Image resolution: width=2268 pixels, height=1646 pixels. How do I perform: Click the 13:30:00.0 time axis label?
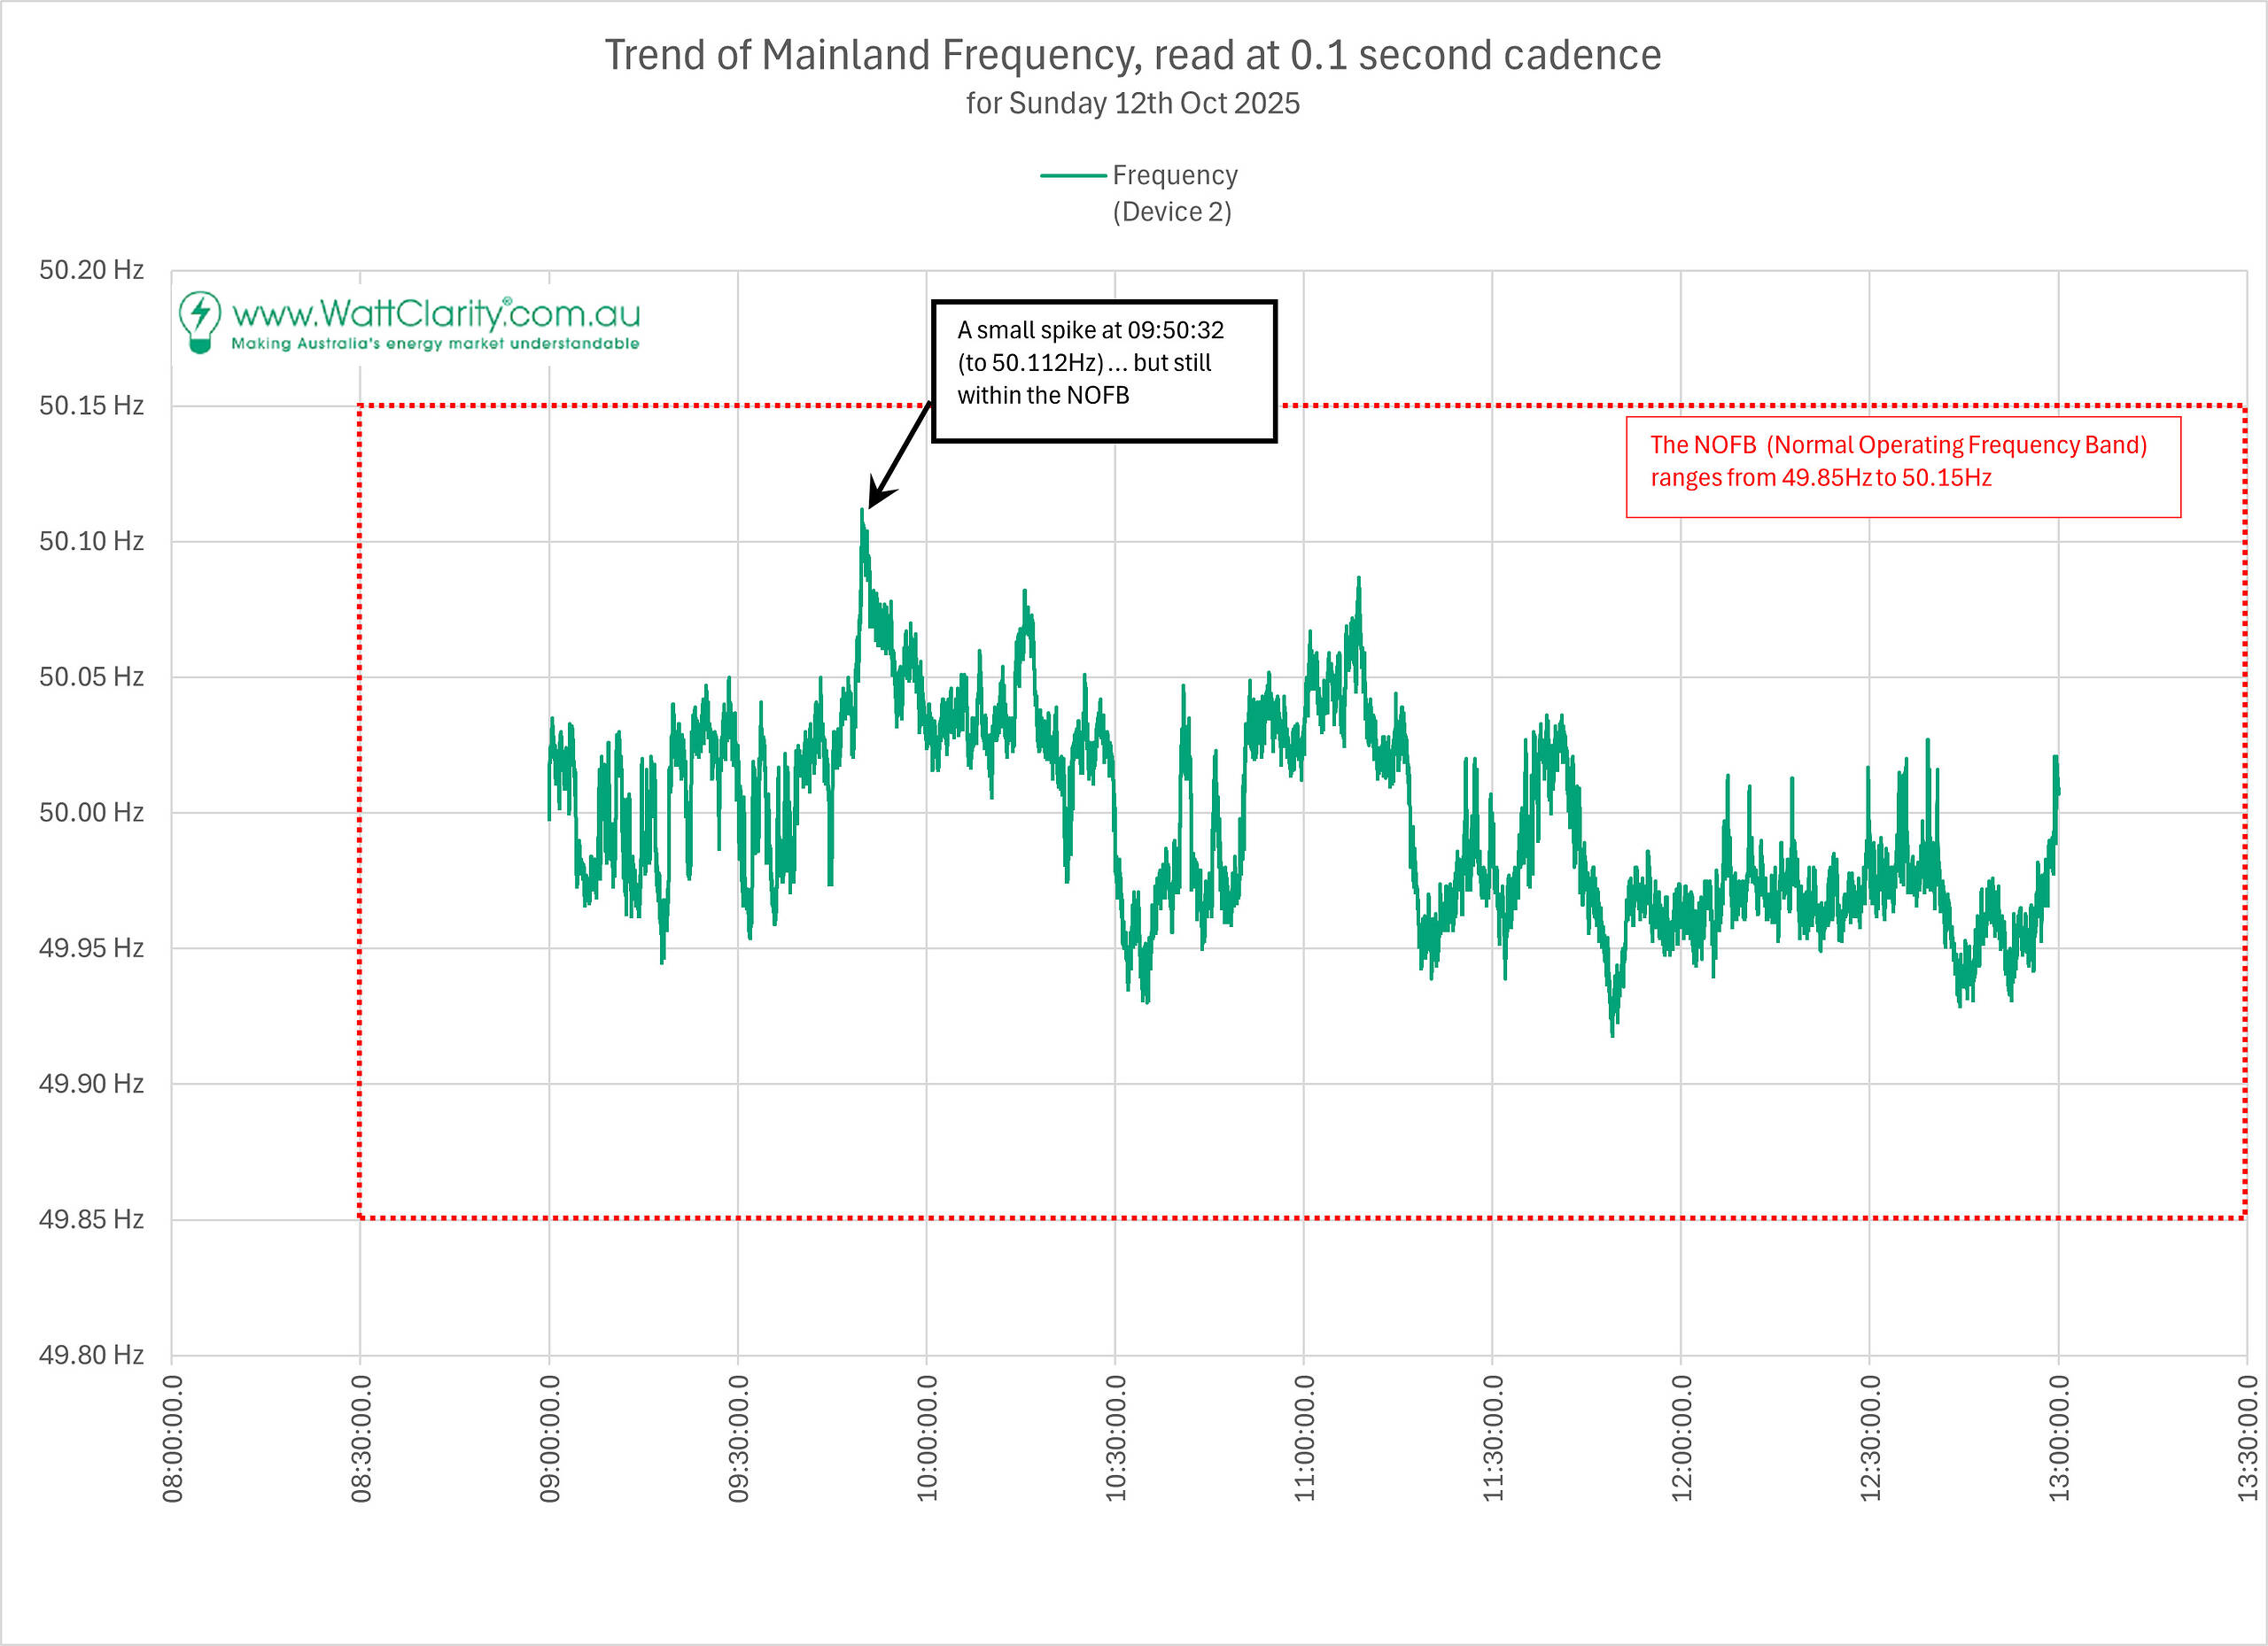tap(2247, 1437)
